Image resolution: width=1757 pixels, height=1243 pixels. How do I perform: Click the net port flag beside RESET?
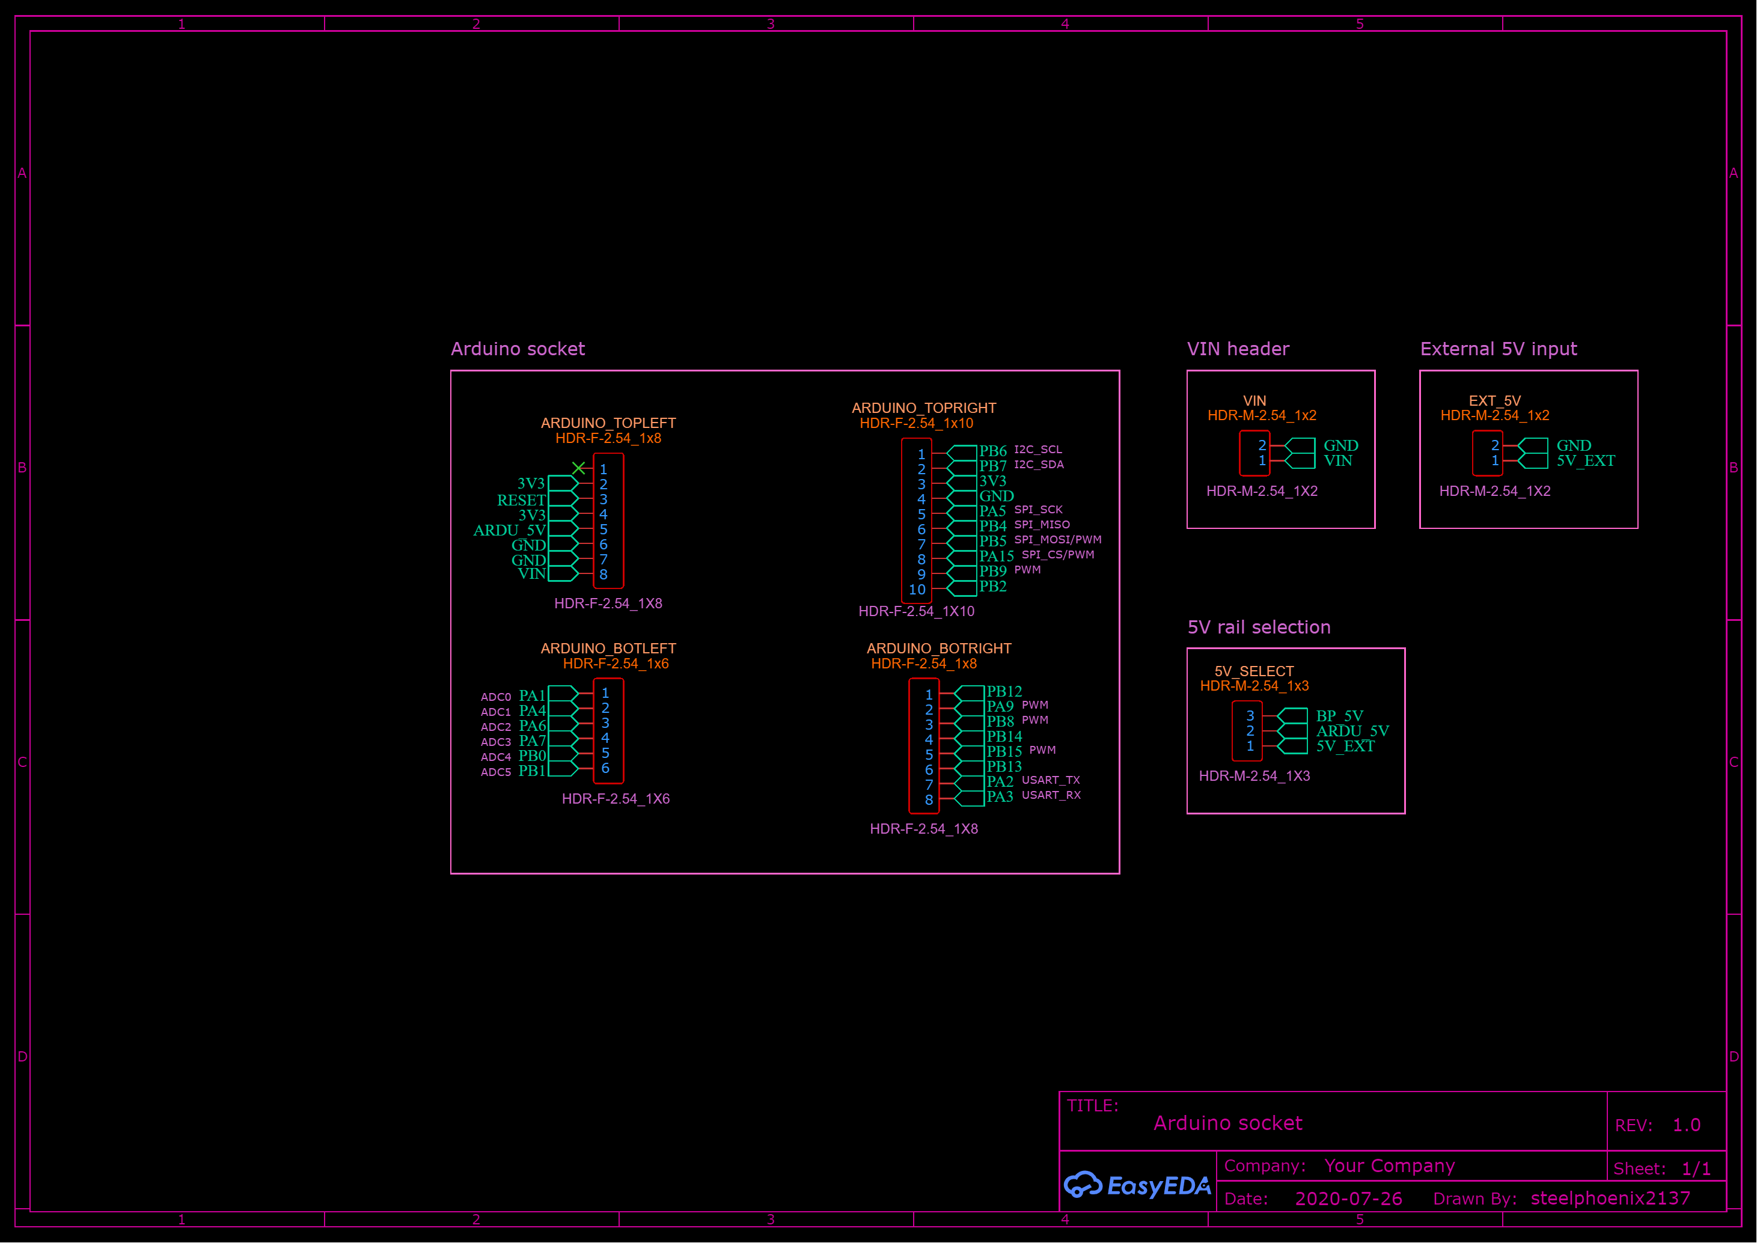563,498
